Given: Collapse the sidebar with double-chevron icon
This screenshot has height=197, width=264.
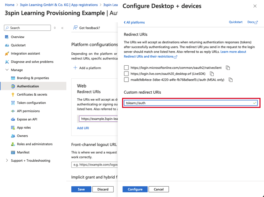Looking at the screenshot, I should (x=62, y=28).
